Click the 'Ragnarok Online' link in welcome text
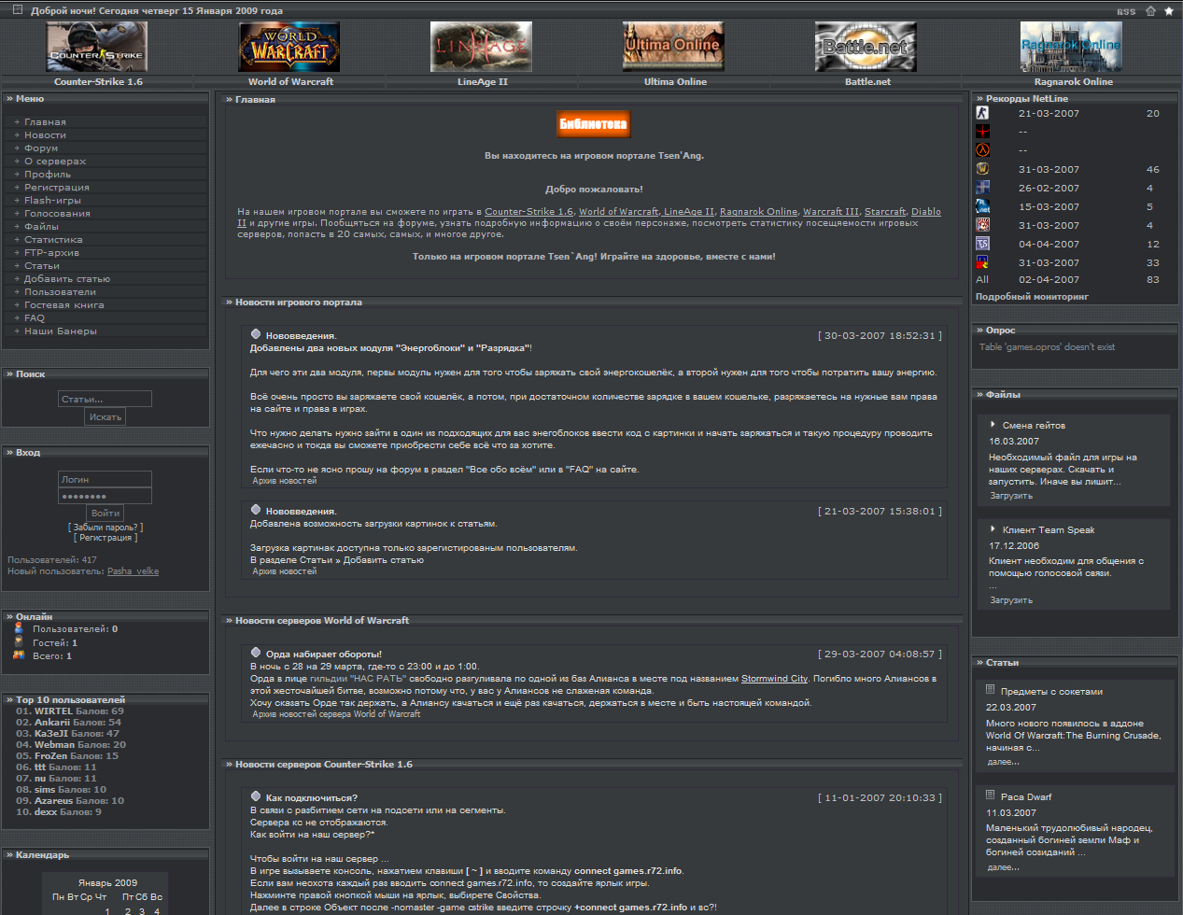This screenshot has height=915, width=1183. point(759,212)
